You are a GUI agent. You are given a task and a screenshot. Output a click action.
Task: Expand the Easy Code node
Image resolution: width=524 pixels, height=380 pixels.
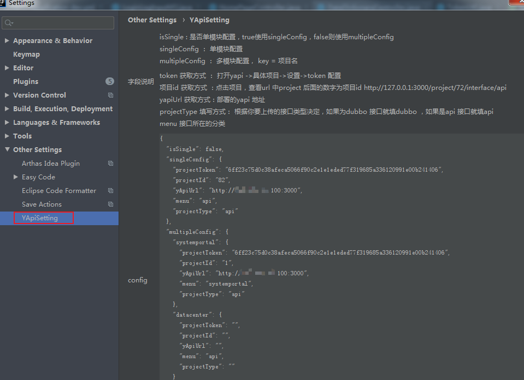pos(16,177)
